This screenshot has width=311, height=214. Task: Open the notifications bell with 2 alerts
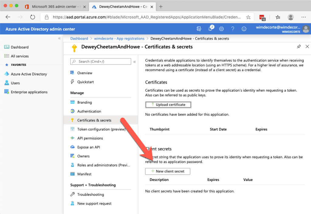[x=210, y=29]
